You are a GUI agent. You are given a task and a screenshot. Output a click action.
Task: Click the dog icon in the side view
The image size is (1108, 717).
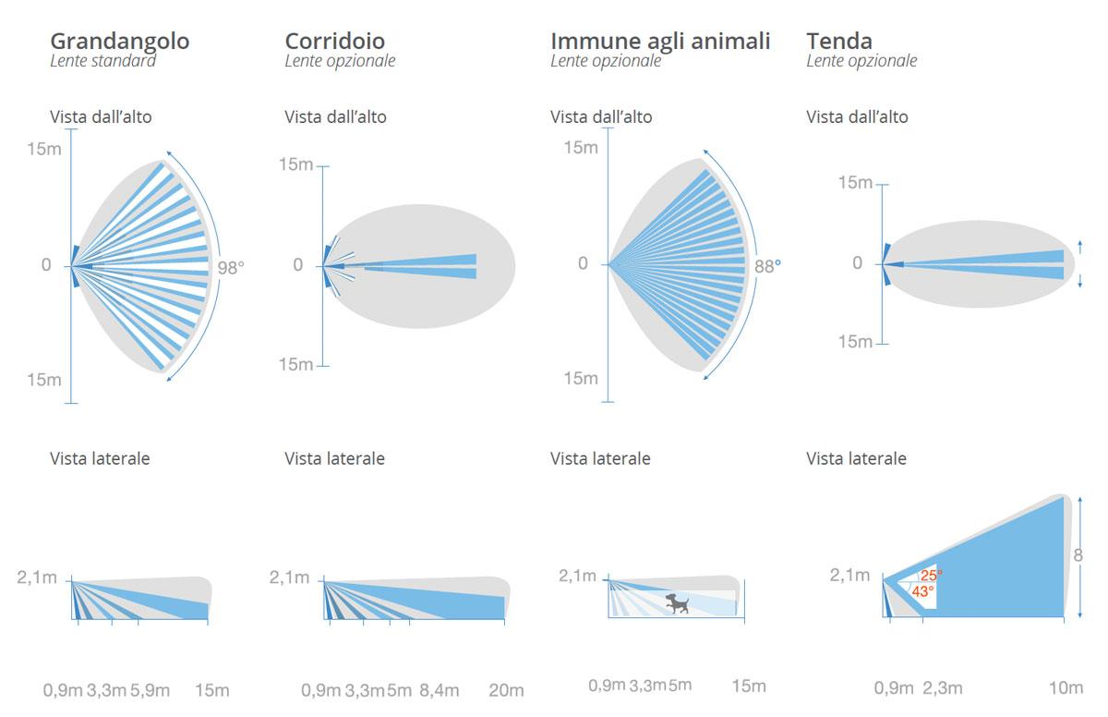pyautogui.click(x=679, y=604)
